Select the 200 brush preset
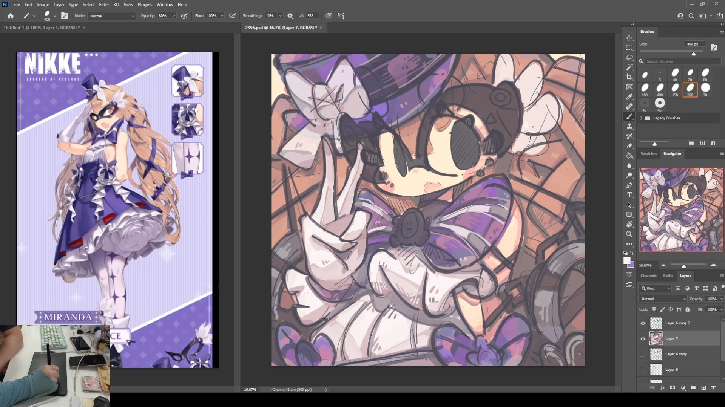 (690, 90)
